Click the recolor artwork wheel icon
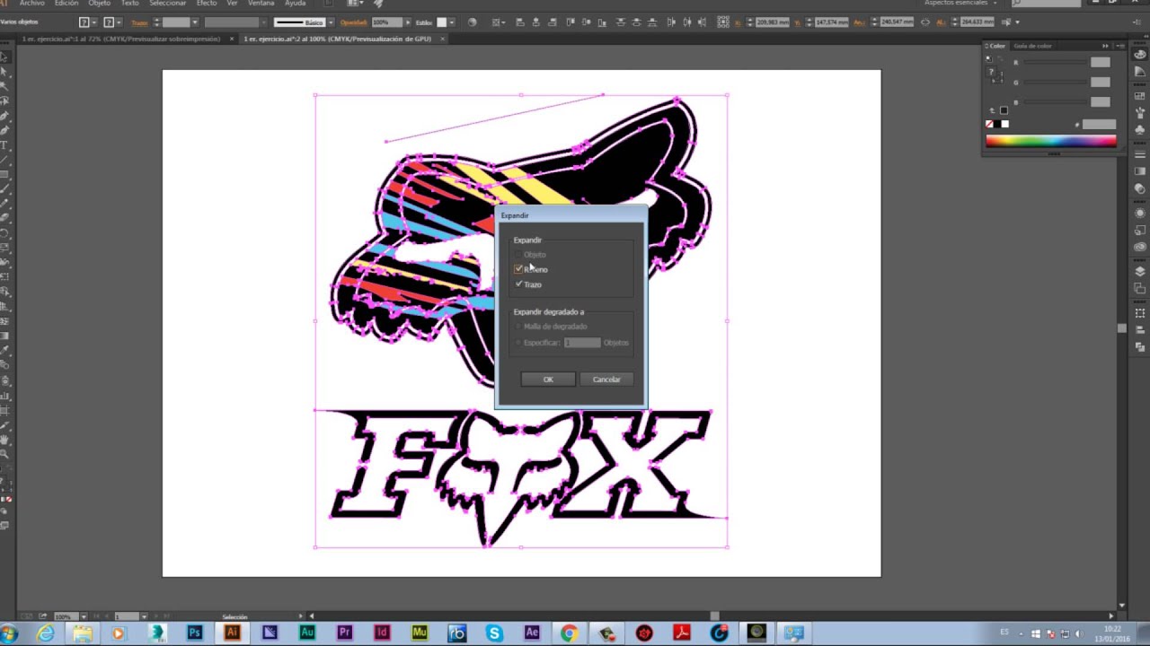 point(473,22)
